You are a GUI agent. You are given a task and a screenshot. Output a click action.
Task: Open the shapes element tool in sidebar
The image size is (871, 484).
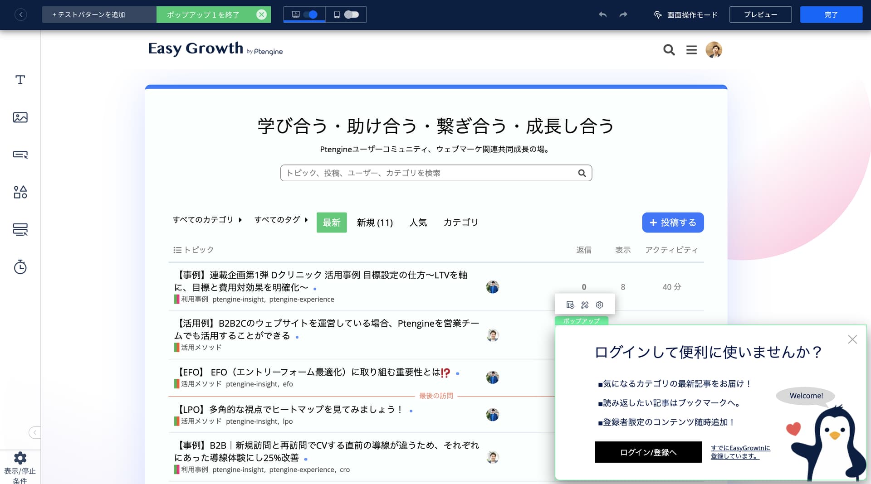tap(20, 192)
